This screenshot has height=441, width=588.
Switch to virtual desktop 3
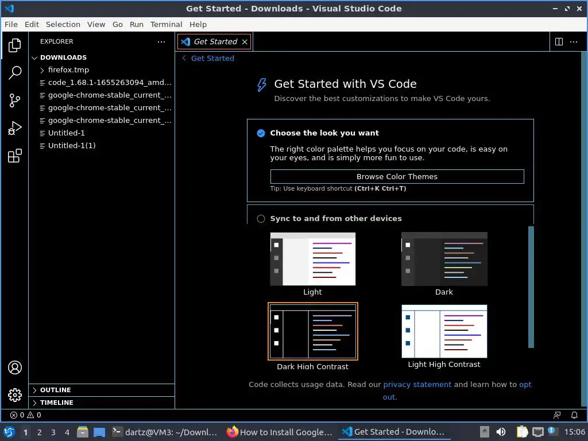53,432
